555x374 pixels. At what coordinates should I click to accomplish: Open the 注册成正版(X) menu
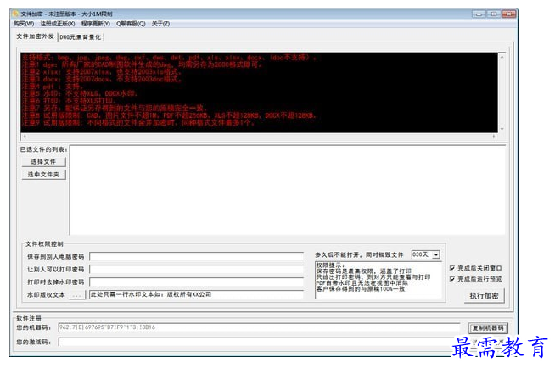[x=58, y=24]
